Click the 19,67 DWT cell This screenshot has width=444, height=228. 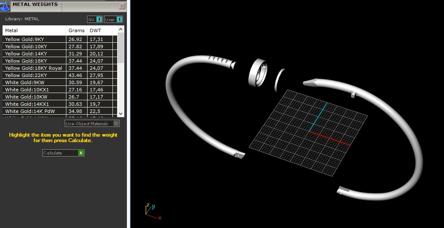(100, 82)
